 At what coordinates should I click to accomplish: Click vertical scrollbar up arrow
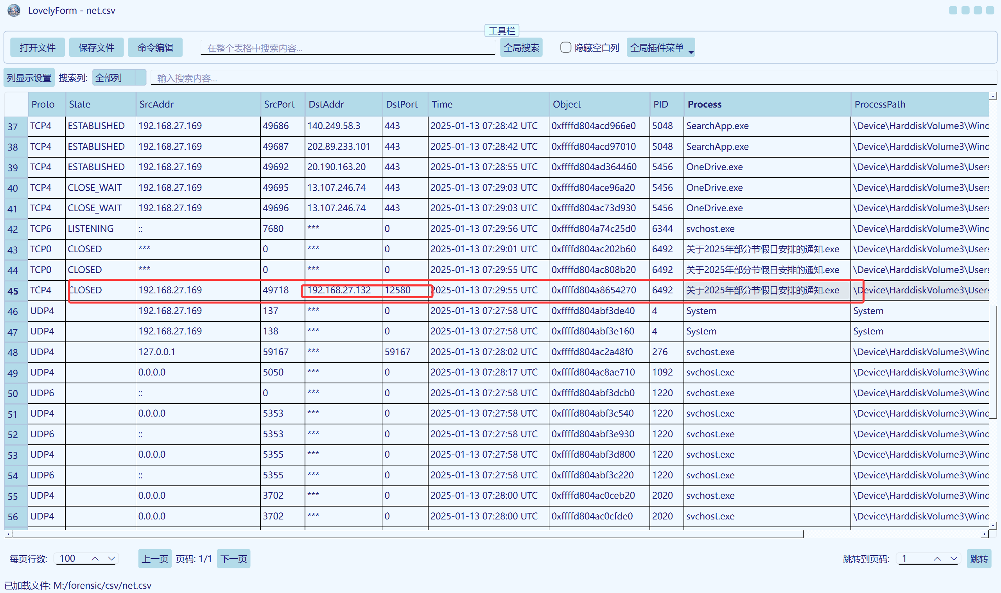point(993,96)
